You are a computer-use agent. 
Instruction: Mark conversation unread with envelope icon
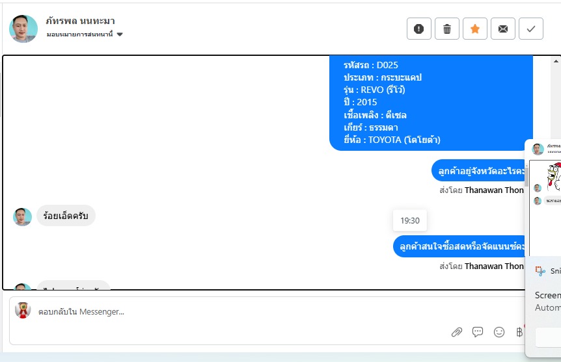(502, 29)
